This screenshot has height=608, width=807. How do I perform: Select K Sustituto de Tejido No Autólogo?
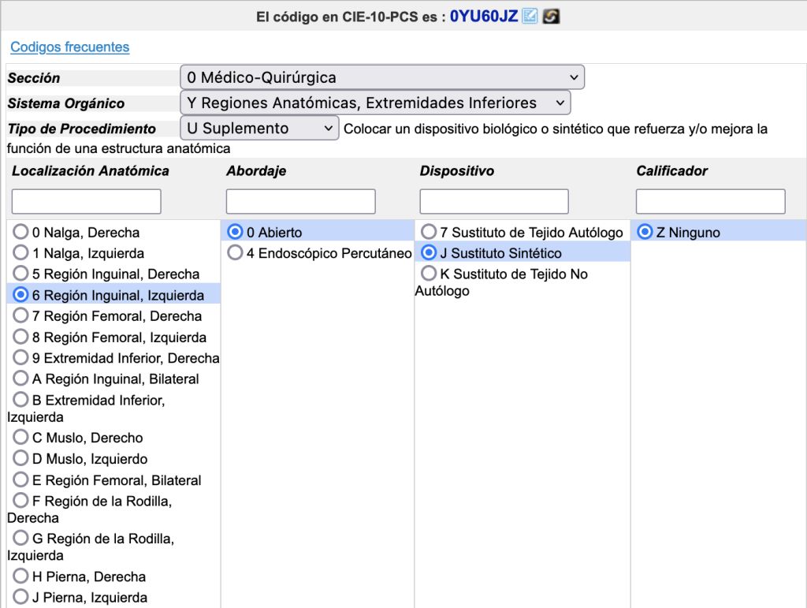pos(429,274)
